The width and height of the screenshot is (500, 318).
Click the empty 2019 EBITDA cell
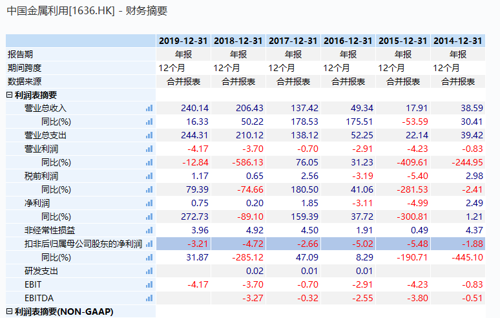coord(183,298)
